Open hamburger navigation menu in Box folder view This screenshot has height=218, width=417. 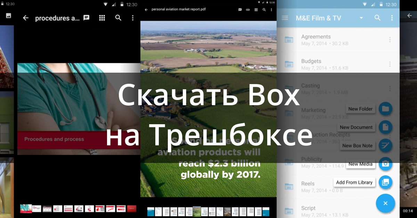point(285,18)
